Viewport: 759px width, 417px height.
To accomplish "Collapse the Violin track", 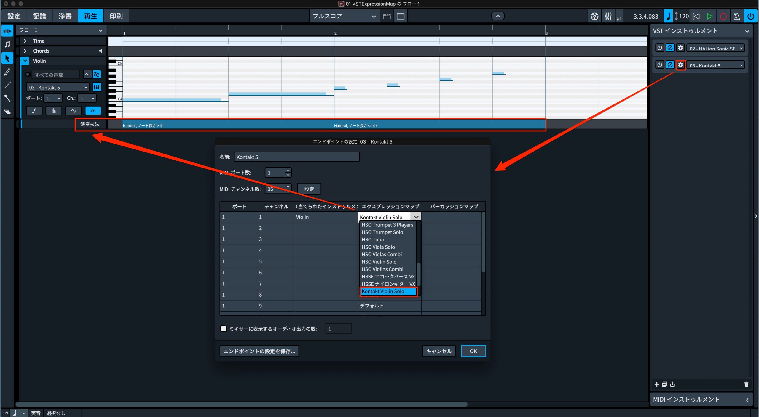I will point(25,61).
